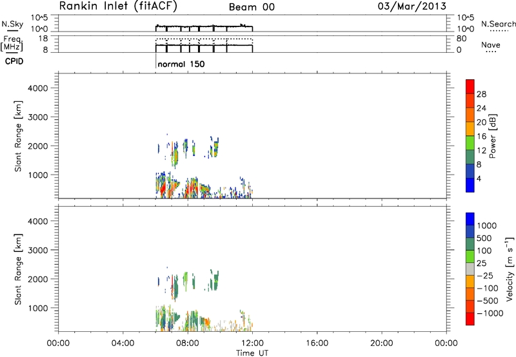
Task: Click the "12:00" time tick label
Action: [252, 343]
